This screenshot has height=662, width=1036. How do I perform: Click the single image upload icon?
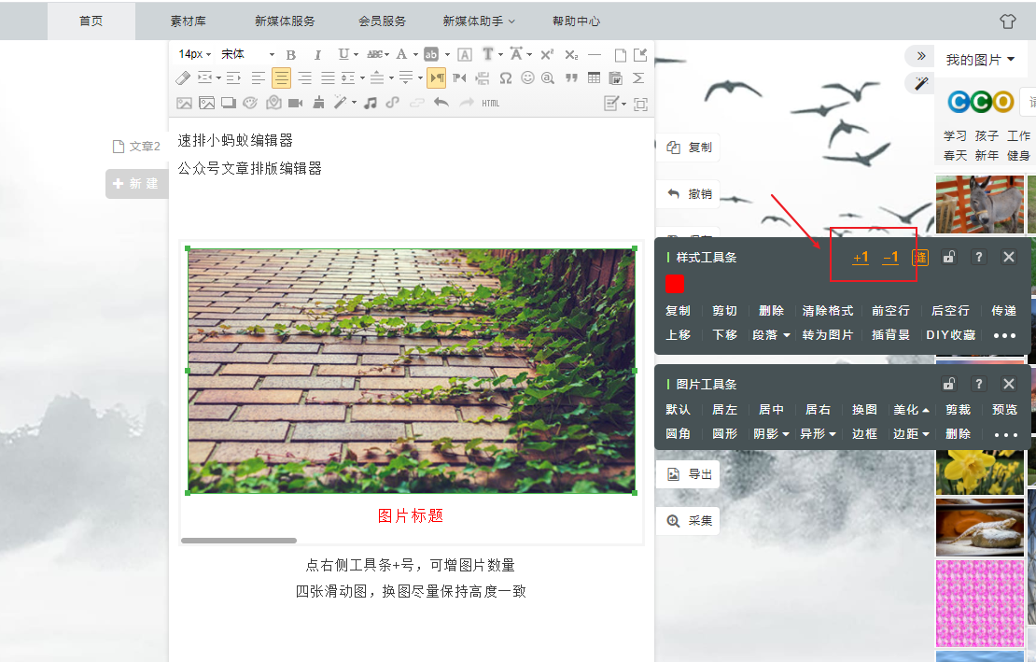185,103
